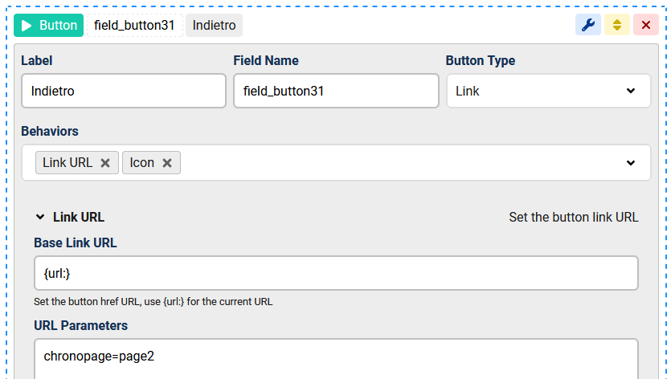Click the green Button badge label
The width and height of the screenshot is (671, 379).
pos(58,25)
